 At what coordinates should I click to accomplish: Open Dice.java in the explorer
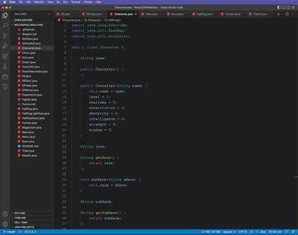[x=28, y=57]
